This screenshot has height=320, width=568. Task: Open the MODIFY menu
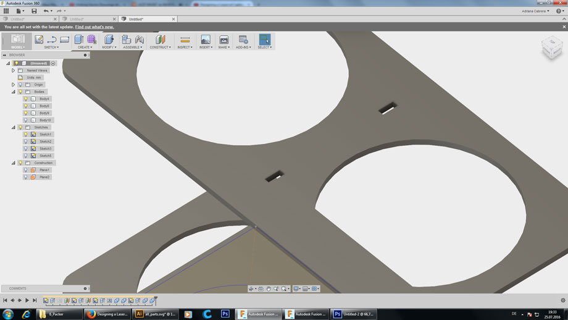[109, 48]
